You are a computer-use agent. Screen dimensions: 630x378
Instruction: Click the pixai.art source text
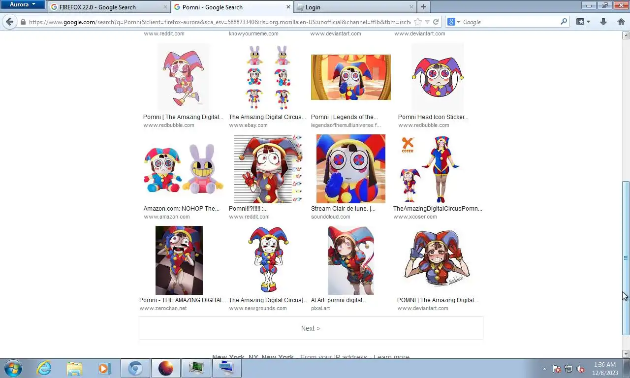pyautogui.click(x=320, y=309)
